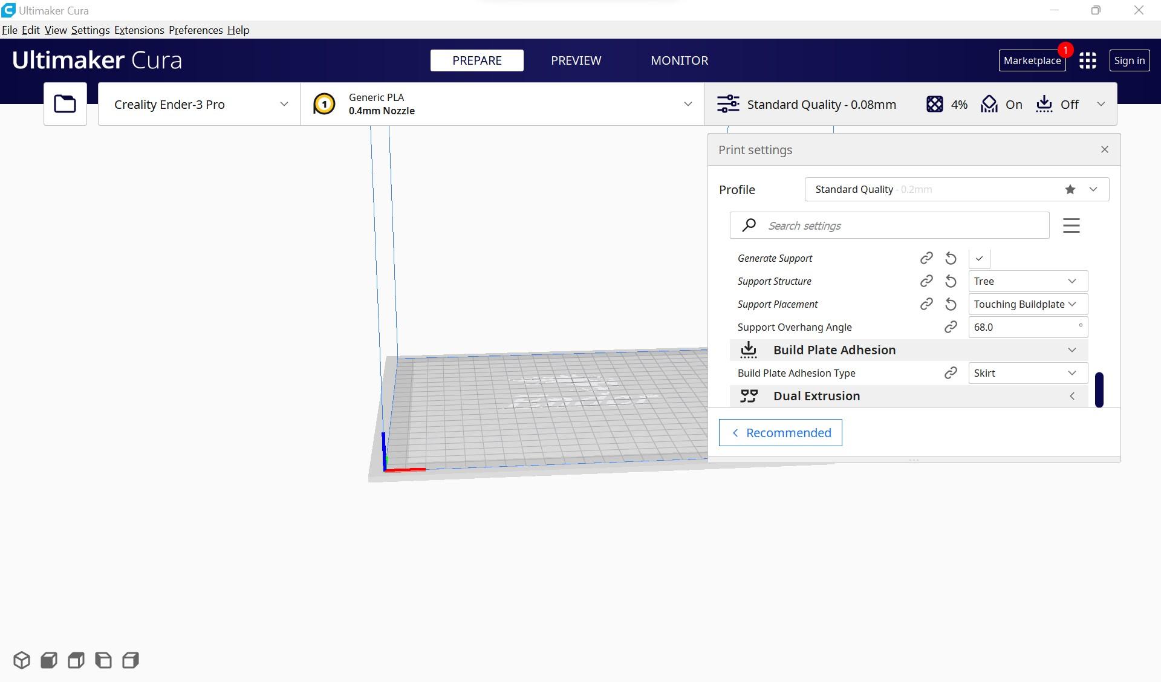The width and height of the screenshot is (1161, 682).
Task: Click the Sign In button
Action: click(1130, 59)
